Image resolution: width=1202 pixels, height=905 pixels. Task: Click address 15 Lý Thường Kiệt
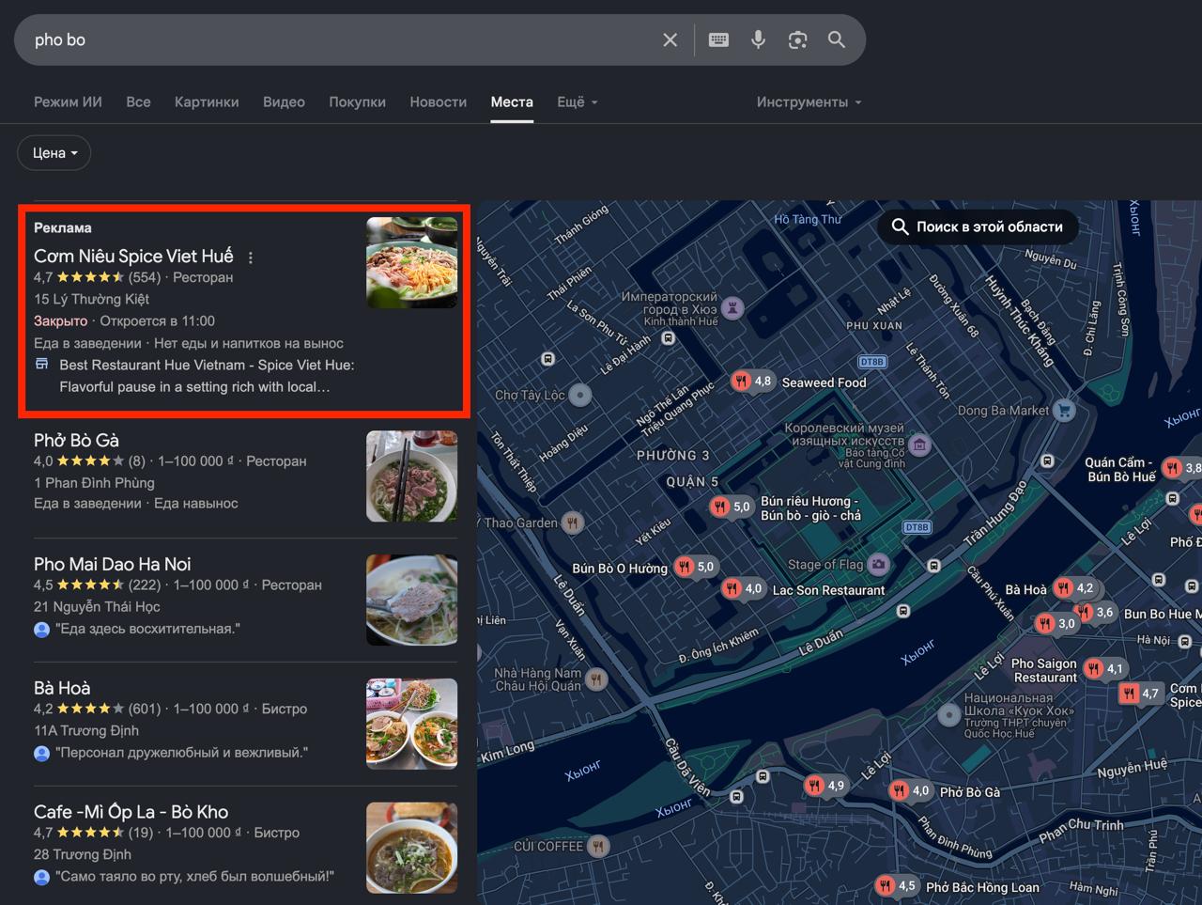point(91,299)
